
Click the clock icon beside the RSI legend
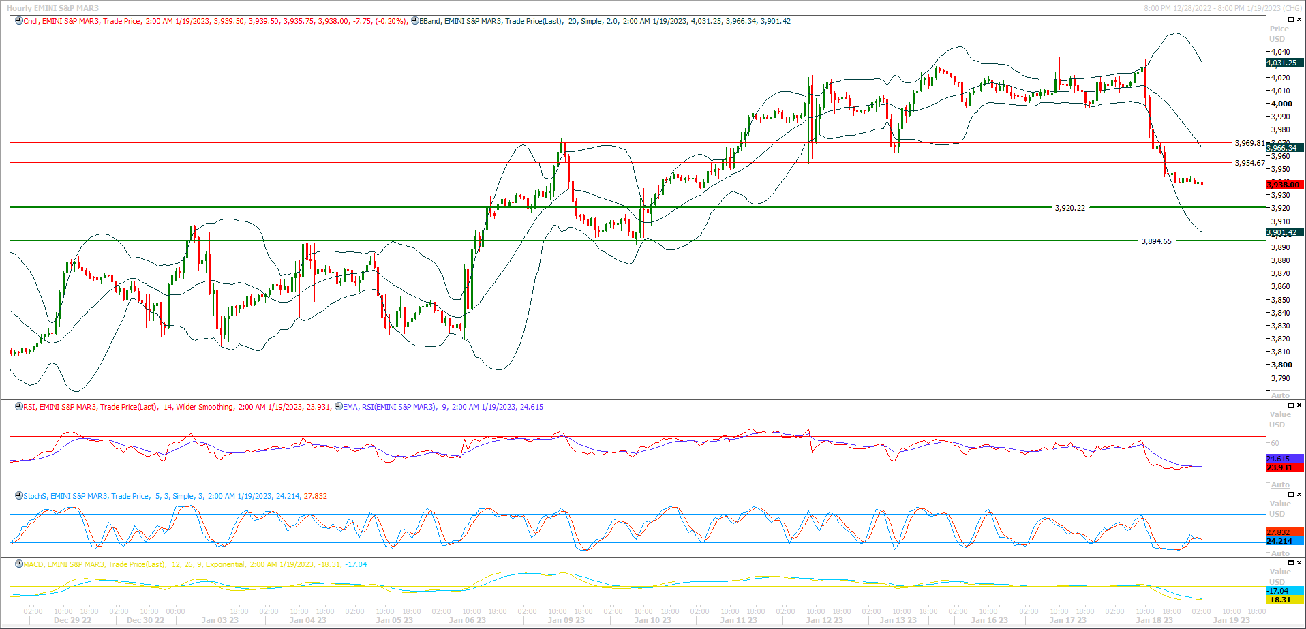click(19, 407)
